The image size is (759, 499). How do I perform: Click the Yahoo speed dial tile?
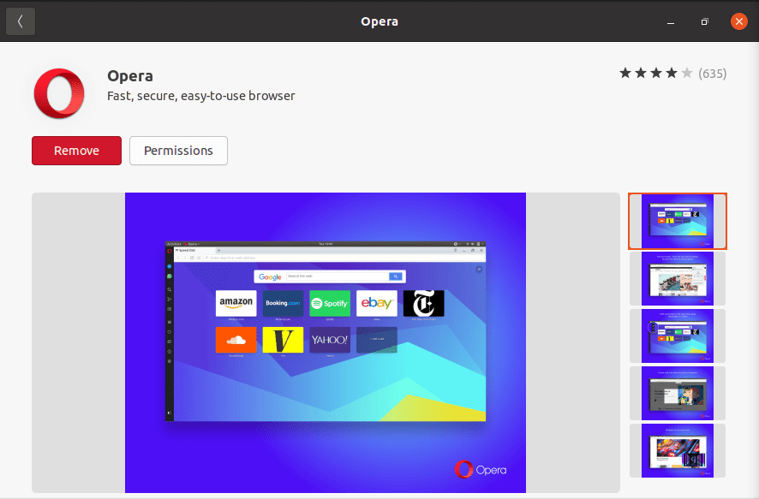pyautogui.click(x=330, y=340)
